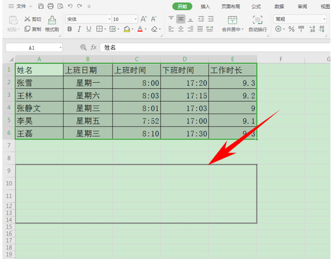
Task: Increase indent icon
Action: coord(211,19)
